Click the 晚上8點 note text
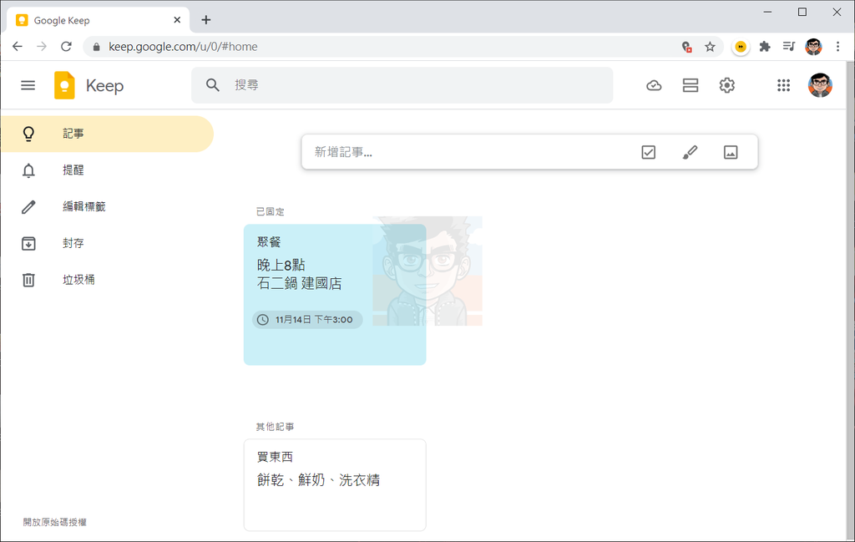855x542 pixels. click(281, 265)
